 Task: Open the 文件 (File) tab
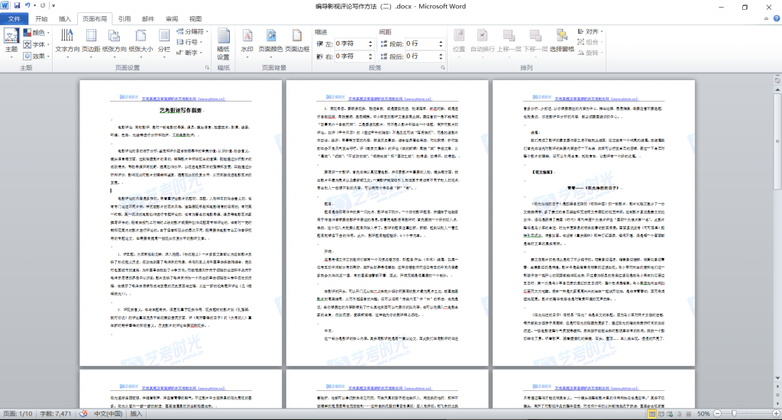(14, 18)
